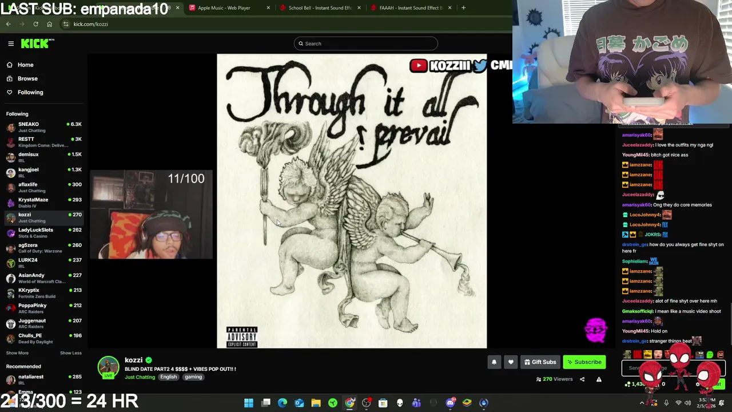Click kozzi's channel avatar

tap(108, 367)
